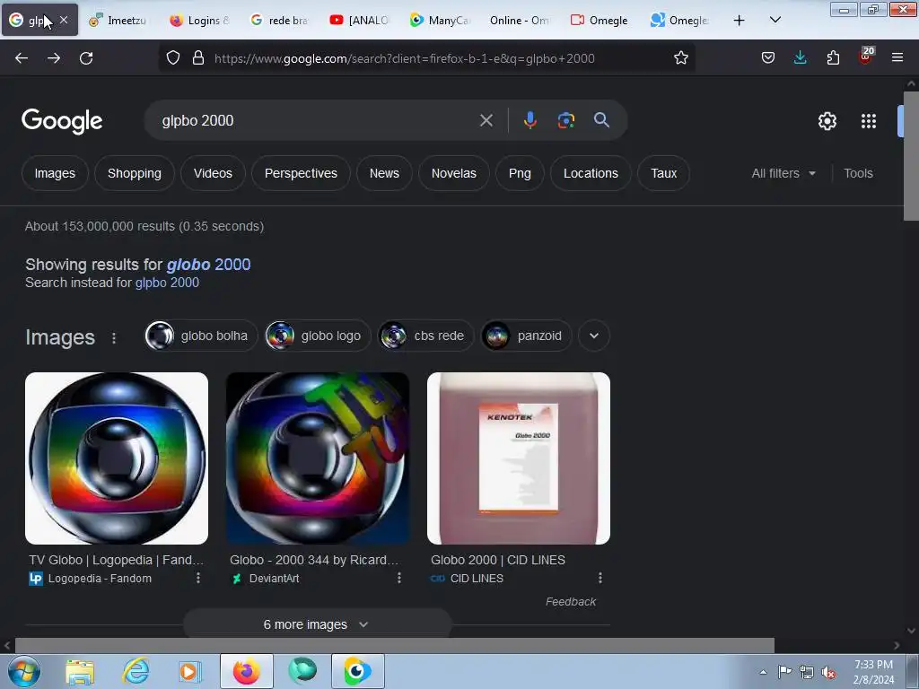
Task: Save the page to Pocket via its icon
Action: [x=768, y=58]
